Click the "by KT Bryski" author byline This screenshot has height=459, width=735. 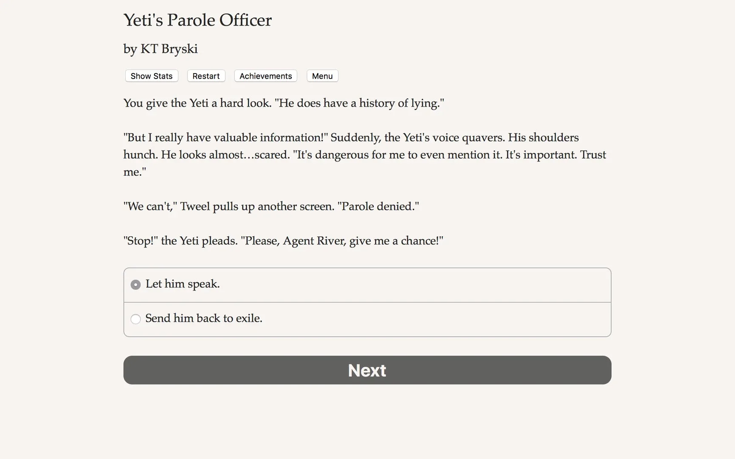[x=160, y=49]
